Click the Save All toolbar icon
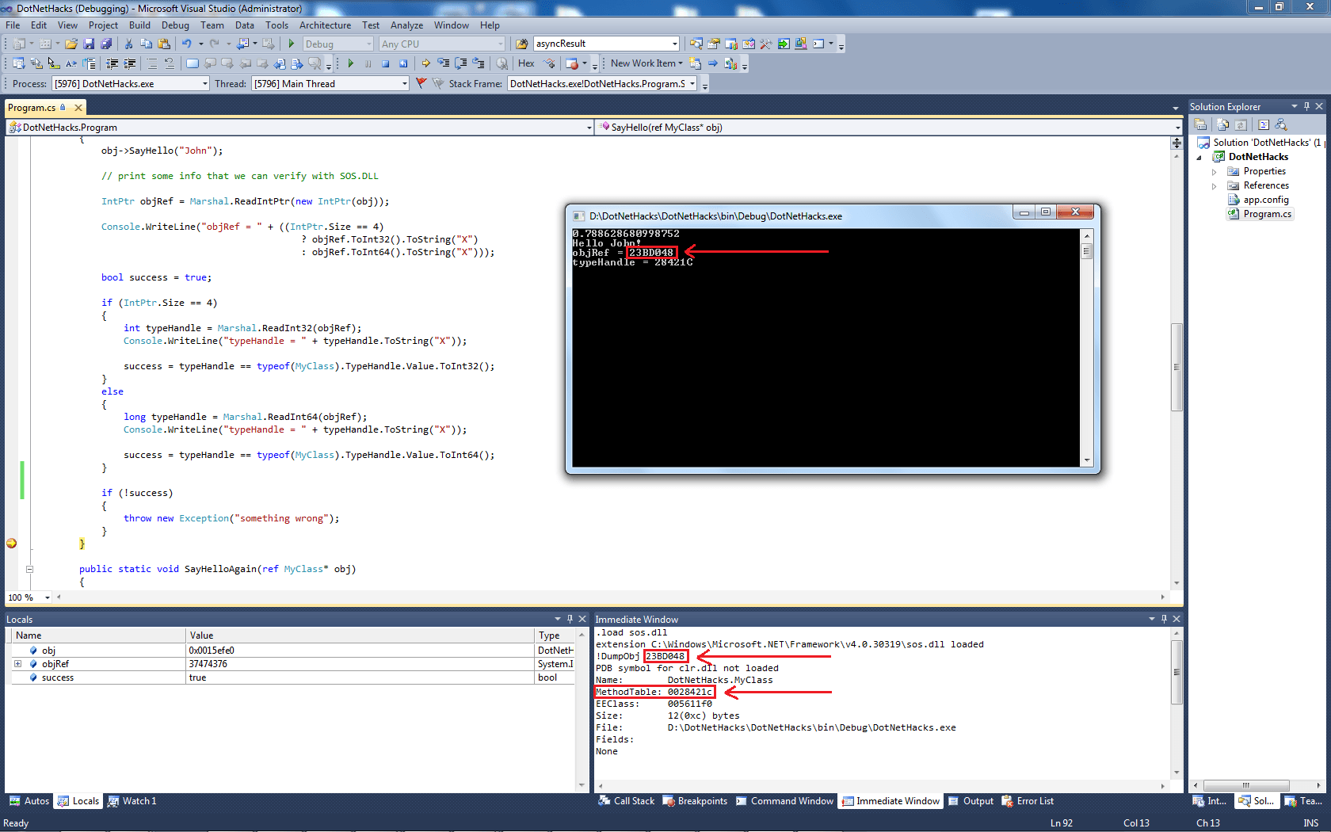Viewport: 1331px width, 832px height. 106,44
